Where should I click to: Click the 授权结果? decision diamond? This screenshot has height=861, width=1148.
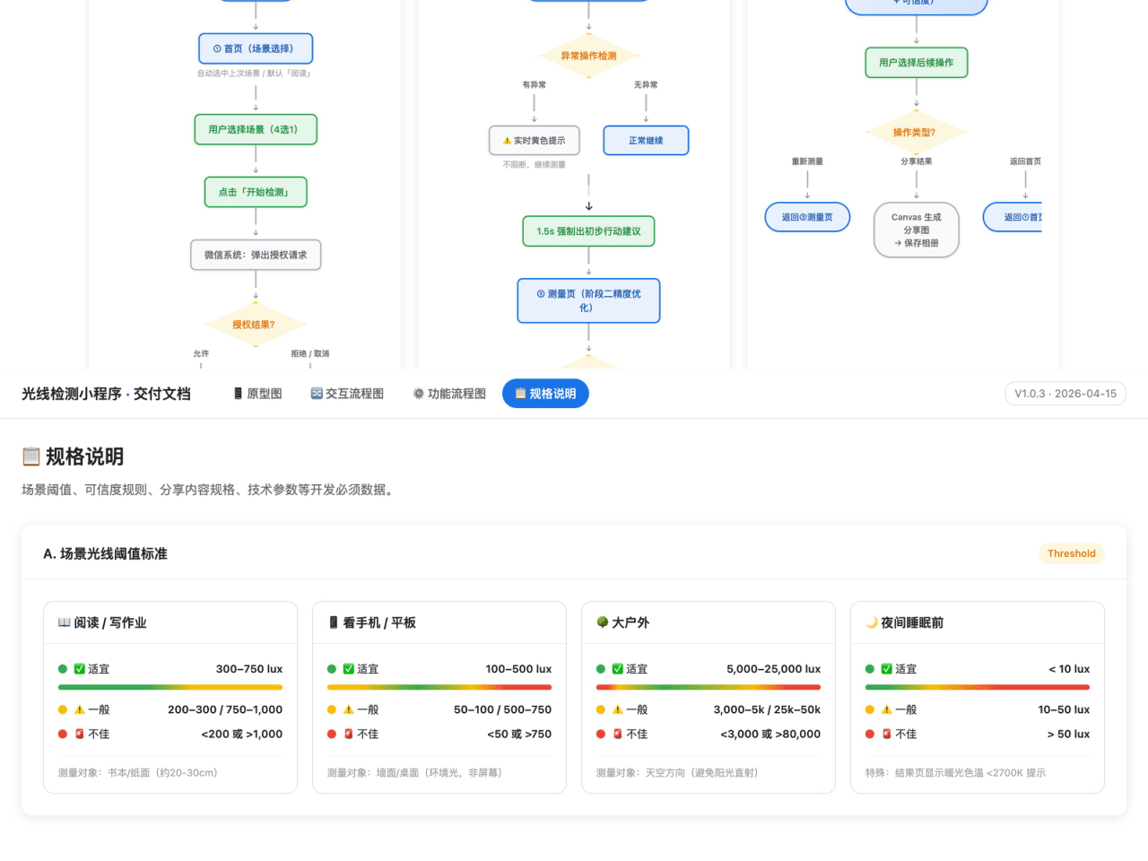256,325
